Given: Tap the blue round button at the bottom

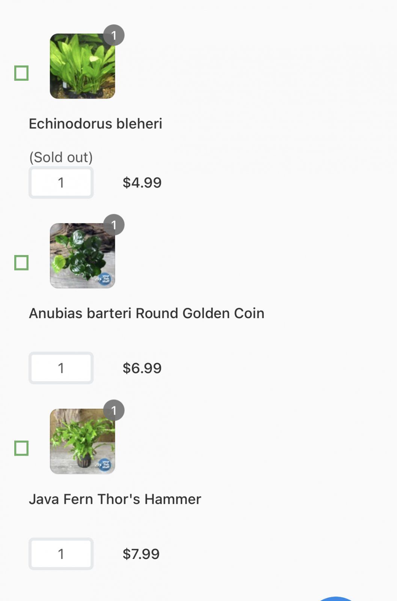Looking at the screenshot, I should click(335, 599).
